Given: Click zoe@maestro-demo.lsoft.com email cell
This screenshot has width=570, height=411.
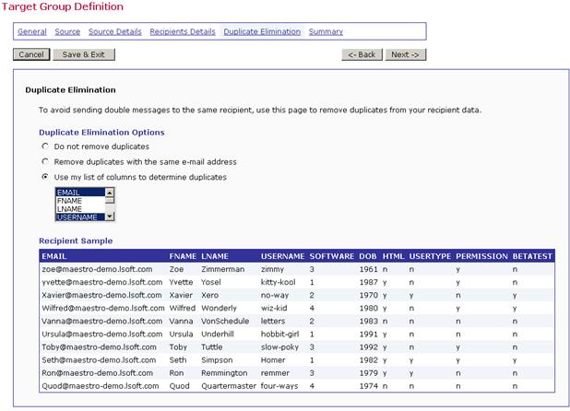Looking at the screenshot, I should [x=97, y=269].
